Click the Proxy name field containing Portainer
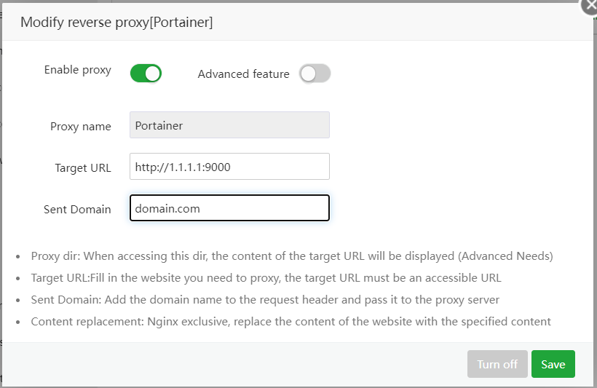Viewport: 597px width, 388px height. pos(229,125)
